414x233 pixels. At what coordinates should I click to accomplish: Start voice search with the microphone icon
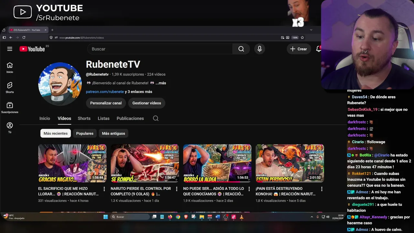pyautogui.click(x=259, y=49)
